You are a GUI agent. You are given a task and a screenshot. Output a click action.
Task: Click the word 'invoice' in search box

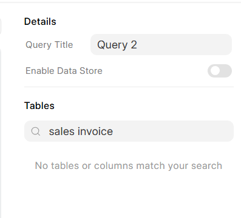[95, 131]
